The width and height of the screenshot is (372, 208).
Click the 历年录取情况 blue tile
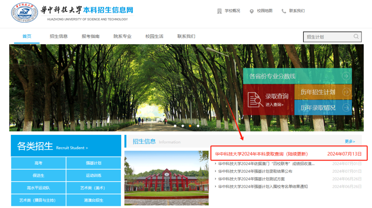point(323,107)
